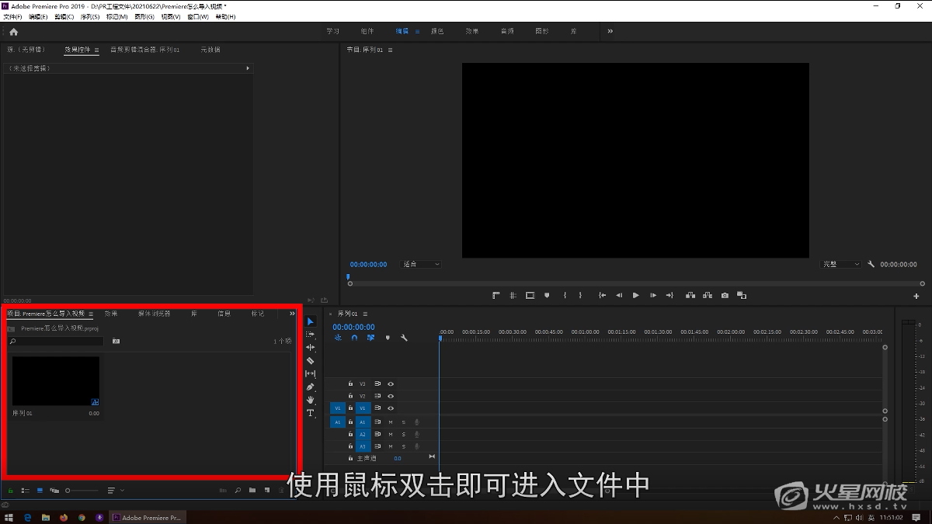Expand project panel tabs overflow arrows
Image resolution: width=932 pixels, height=524 pixels.
point(292,314)
